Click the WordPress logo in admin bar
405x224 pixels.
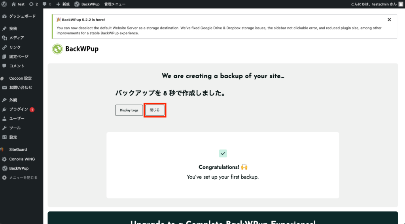click(x=4, y=4)
